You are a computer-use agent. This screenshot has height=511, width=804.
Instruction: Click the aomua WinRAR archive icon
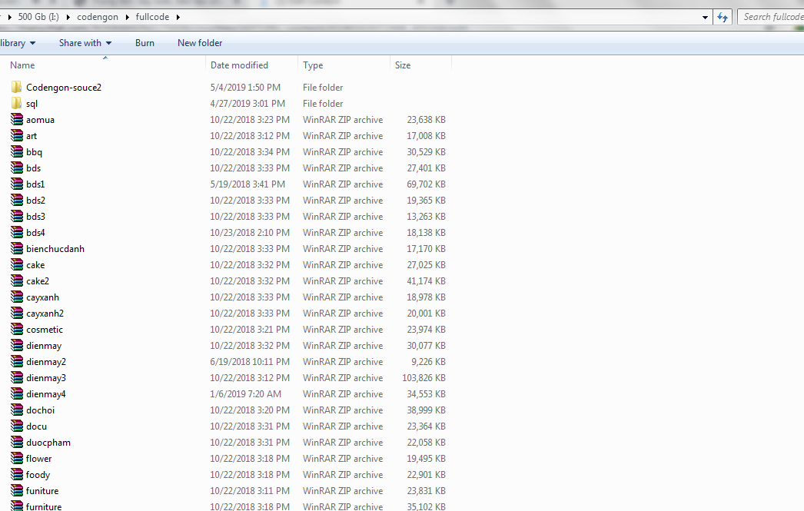[17, 120]
